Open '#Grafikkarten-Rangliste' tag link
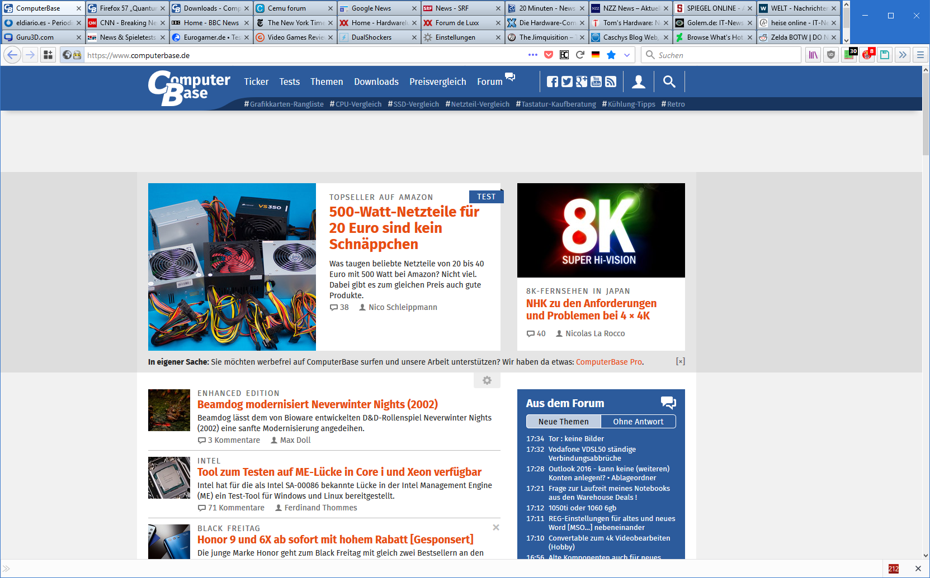Viewport: 930px width, 578px height. point(284,104)
